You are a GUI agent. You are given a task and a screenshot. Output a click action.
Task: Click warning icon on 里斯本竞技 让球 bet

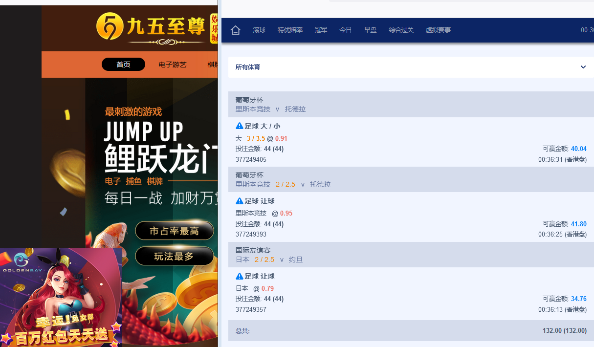[240, 201]
